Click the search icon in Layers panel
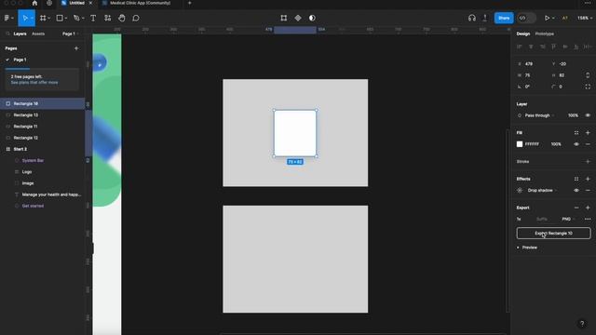 pyautogui.click(x=7, y=33)
